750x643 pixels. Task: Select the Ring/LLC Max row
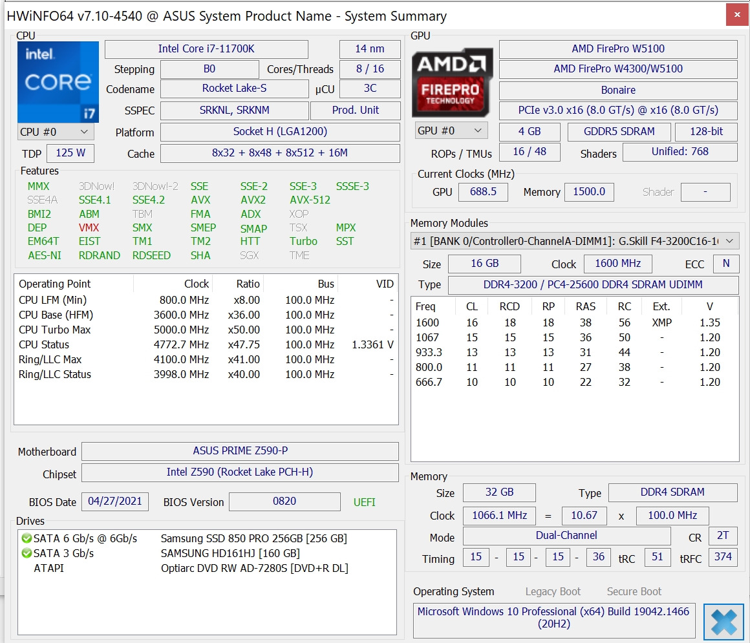tap(206, 359)
